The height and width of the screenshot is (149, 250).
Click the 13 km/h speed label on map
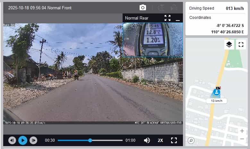tap(217, 101)
